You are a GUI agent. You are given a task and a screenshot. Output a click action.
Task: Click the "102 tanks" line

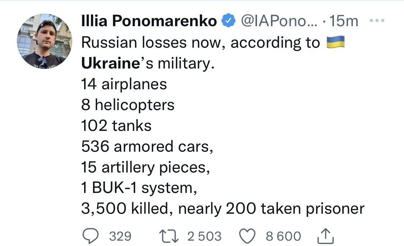point(116,126)
